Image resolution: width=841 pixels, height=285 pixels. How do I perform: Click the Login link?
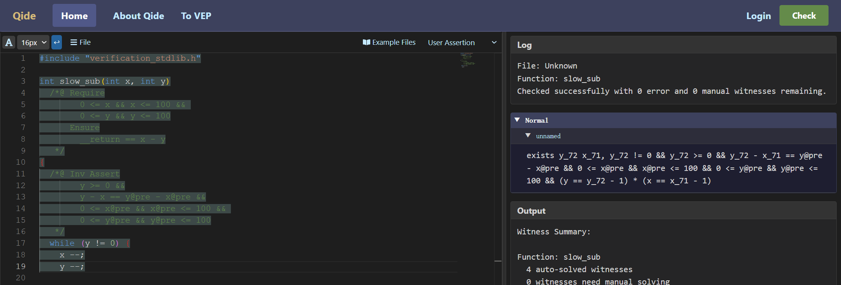click(x=758, y=16)
